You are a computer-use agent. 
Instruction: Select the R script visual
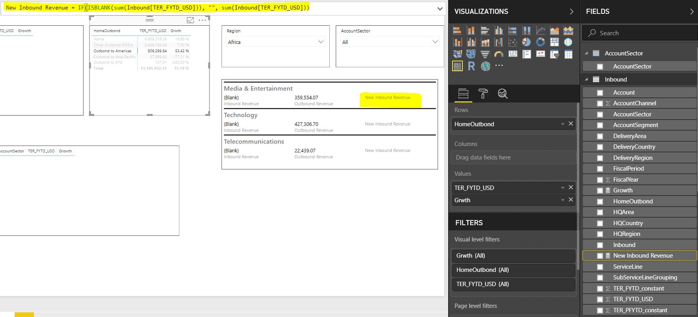pos(471,66)
